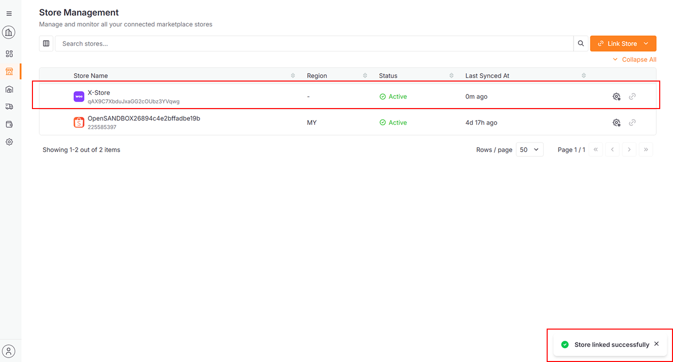
Task: Click the search magnifier button
Action: [x=581, y=44]
